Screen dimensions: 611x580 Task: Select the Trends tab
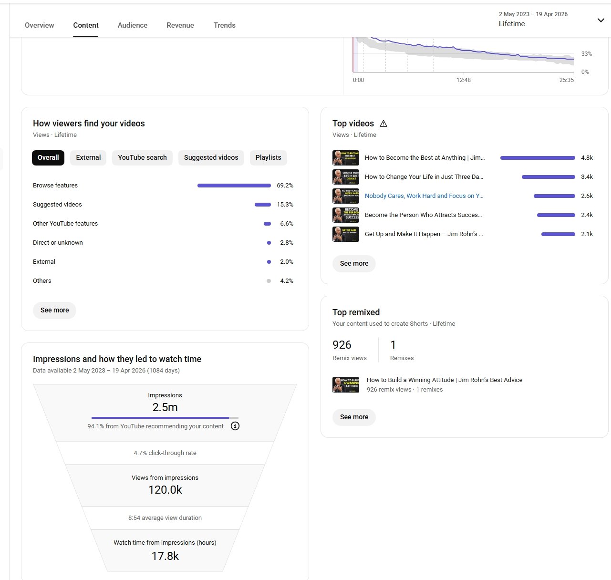(224, 25)
